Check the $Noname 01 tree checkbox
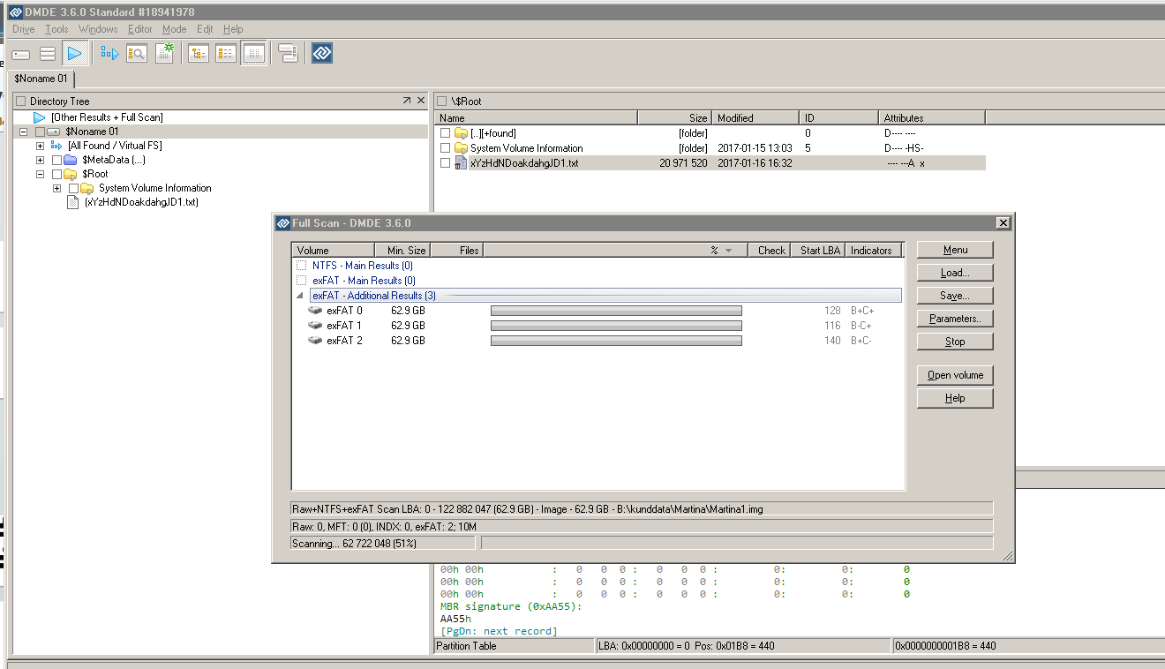 (x=40, y=132)
